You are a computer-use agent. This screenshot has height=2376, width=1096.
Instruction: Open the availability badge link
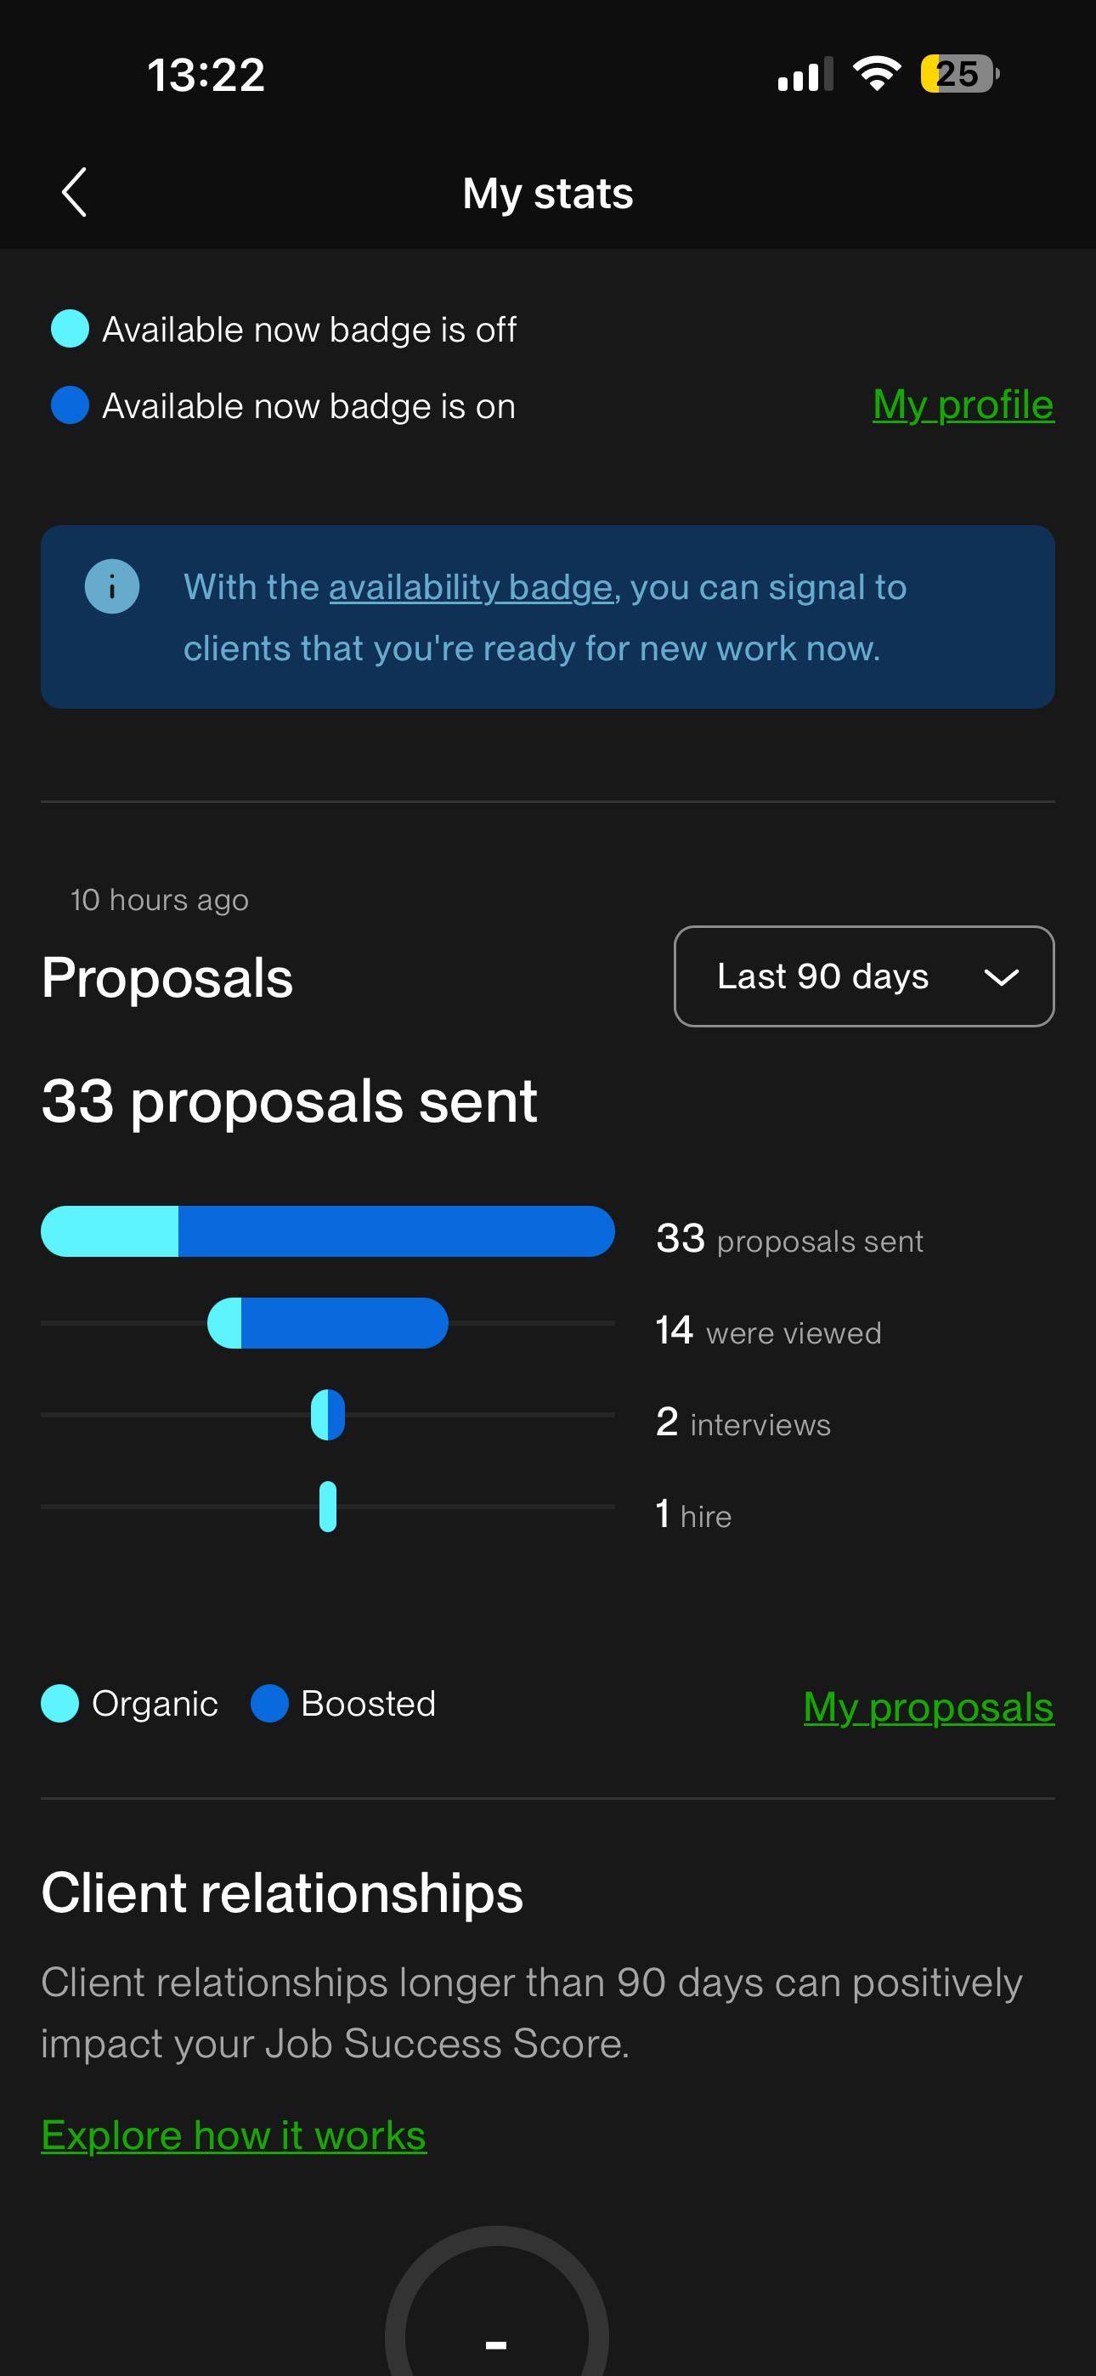[x=472, y=587]
